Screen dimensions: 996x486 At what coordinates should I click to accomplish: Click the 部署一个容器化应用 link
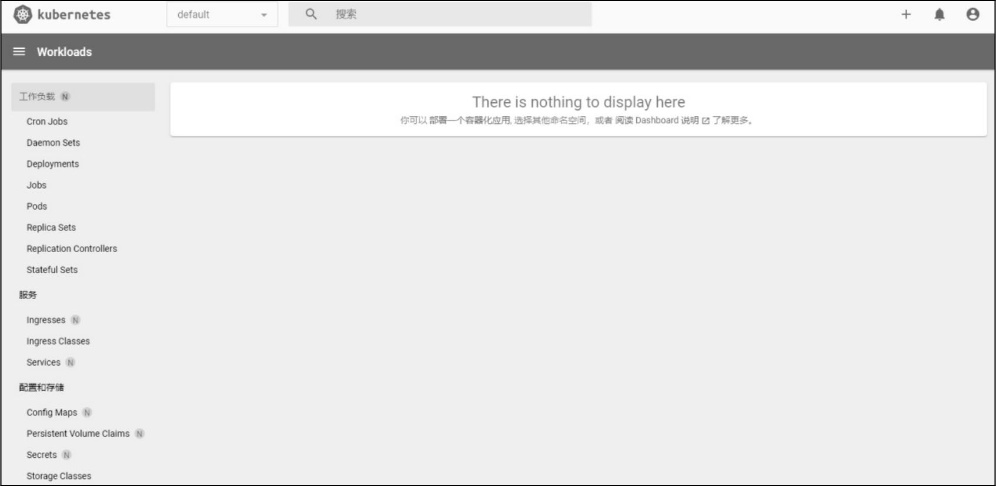pos(469,120)
